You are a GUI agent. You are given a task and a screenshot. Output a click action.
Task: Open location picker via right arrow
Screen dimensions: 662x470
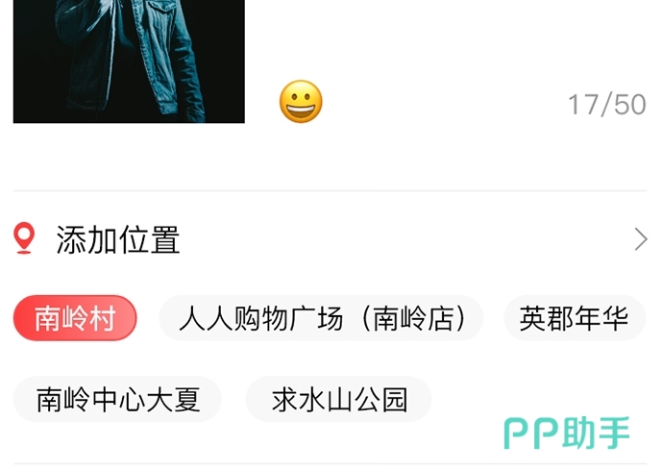pyautogui.click(x=641, y=239)
